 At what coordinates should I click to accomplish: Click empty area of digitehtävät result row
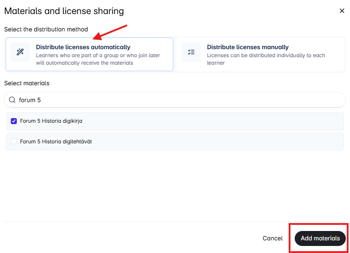pos(225,141)
